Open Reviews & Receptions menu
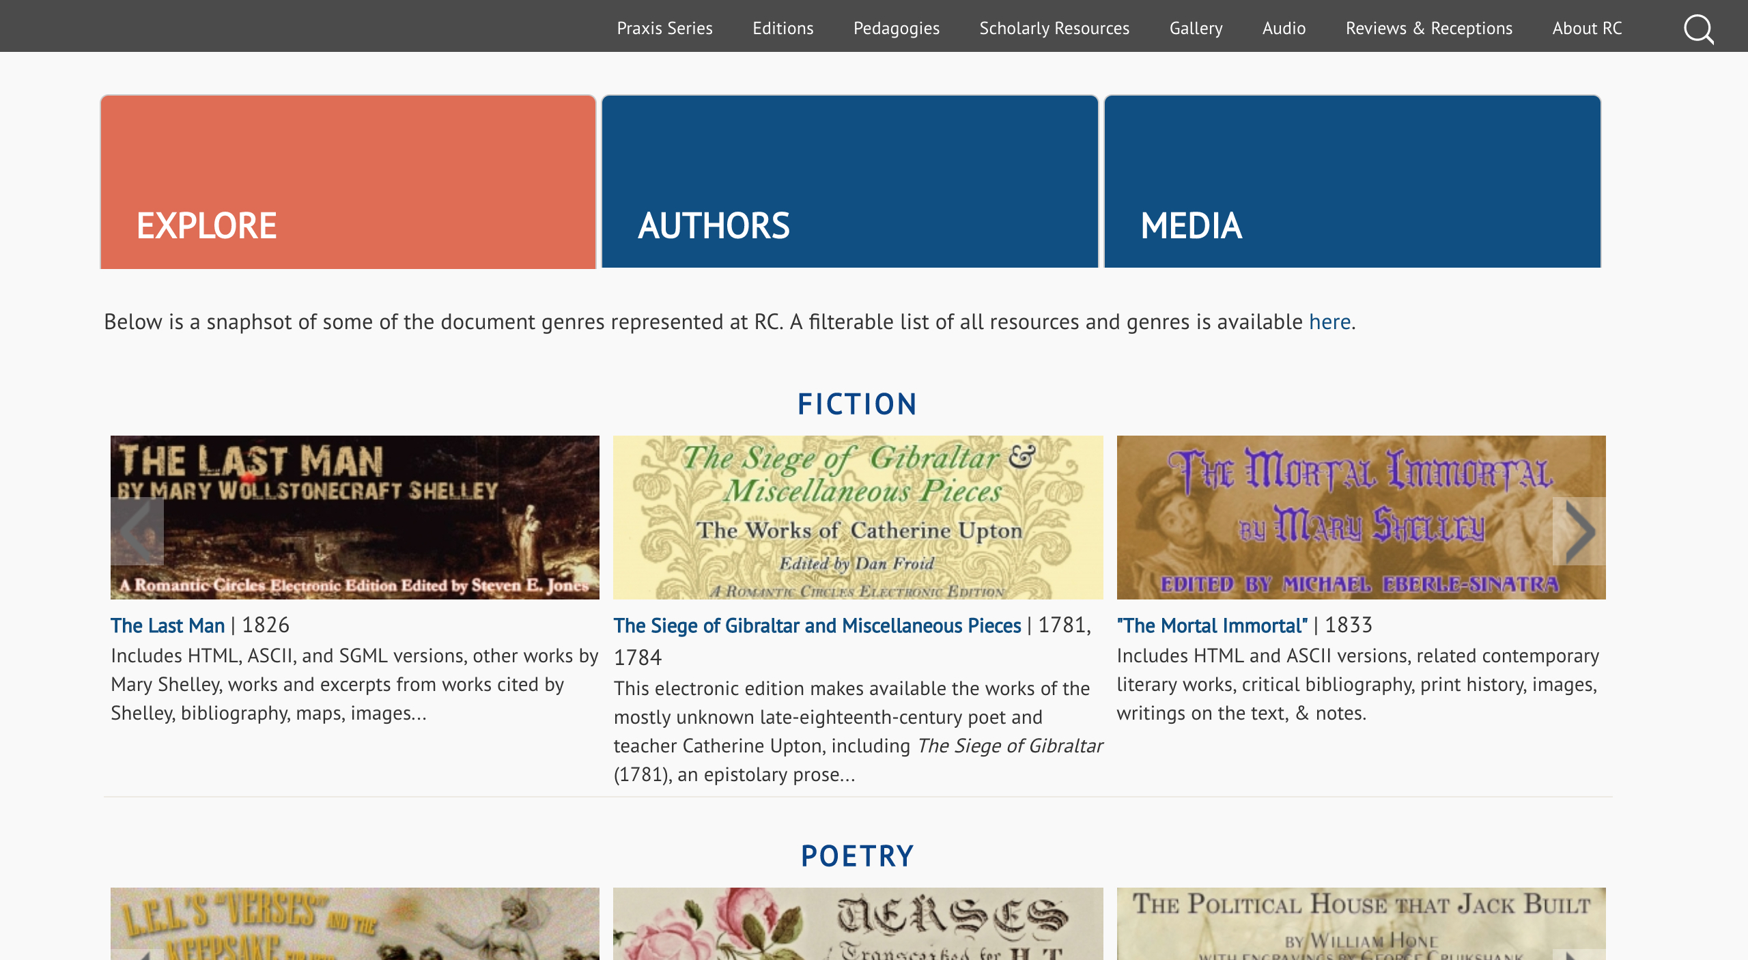The height and width of the screenshot is (960, 1748). (x=1428, y=28)
